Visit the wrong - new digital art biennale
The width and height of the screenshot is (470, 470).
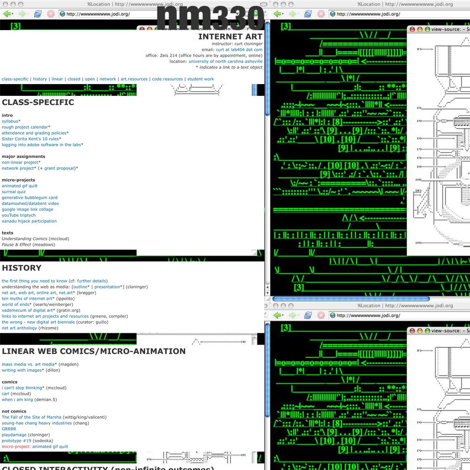38,322
